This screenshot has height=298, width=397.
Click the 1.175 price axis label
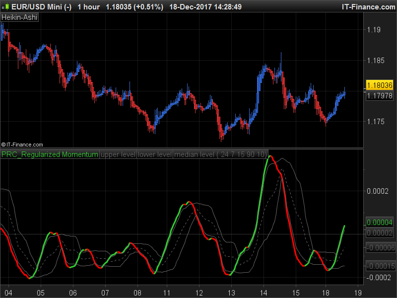pos(376,122)
